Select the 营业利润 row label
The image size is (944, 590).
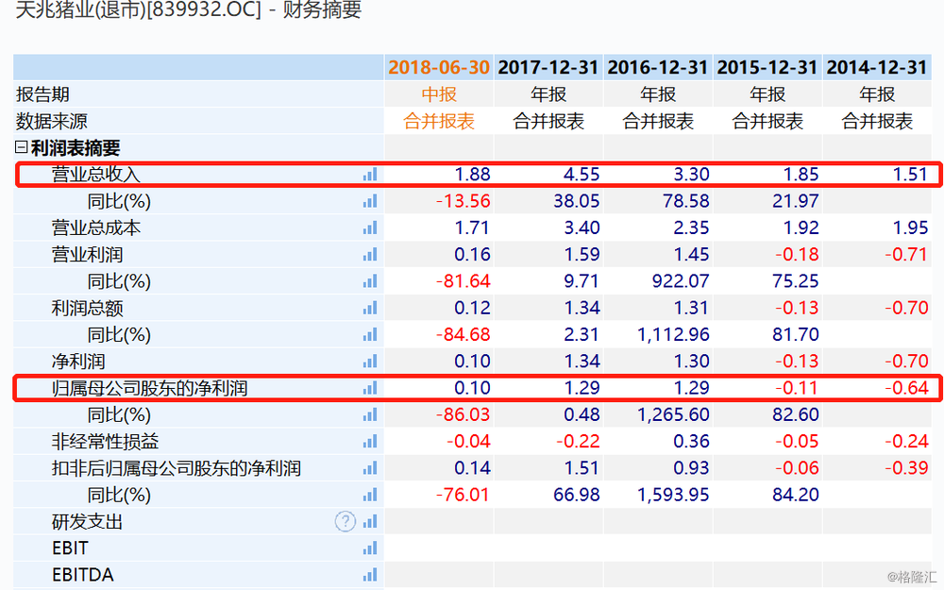pyautogui.click(x=87, y=255)
